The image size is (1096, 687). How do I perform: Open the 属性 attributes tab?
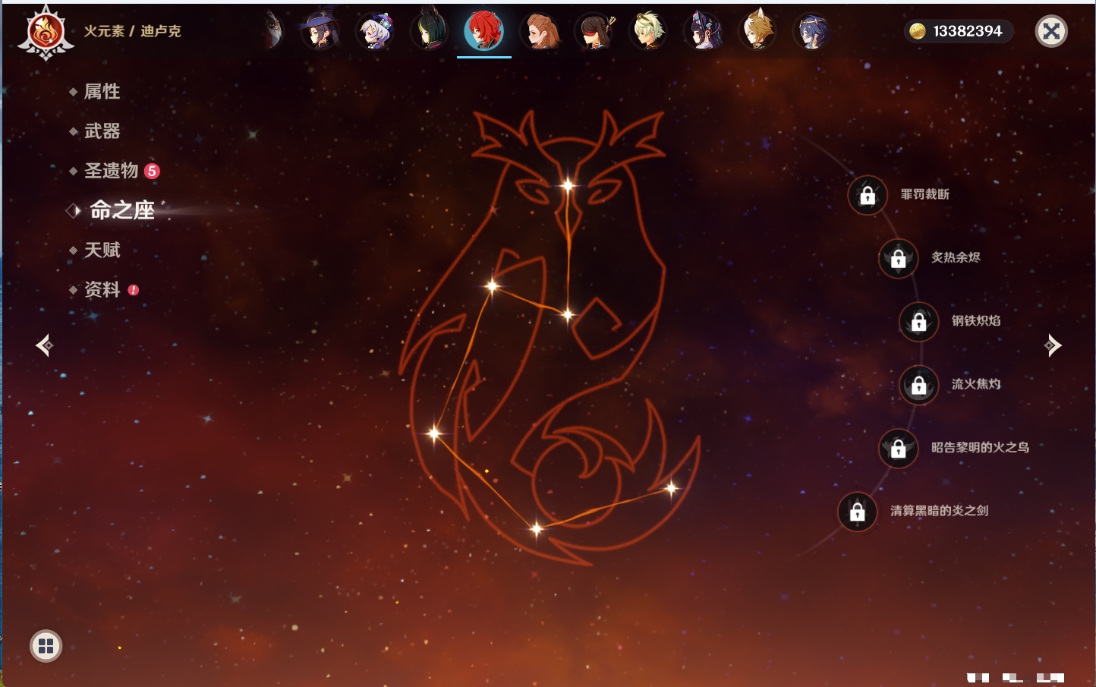[102, 92]
